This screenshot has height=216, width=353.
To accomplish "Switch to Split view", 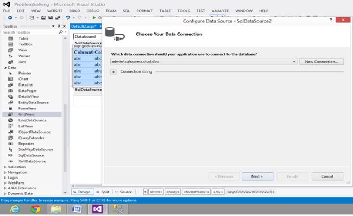I will [103, 192].
